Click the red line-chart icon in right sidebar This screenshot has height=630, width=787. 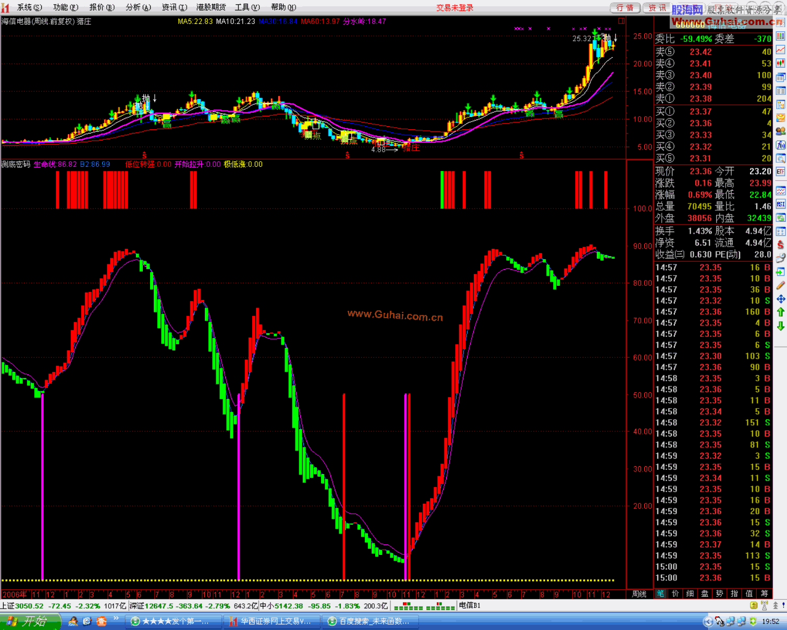[780, 50]
